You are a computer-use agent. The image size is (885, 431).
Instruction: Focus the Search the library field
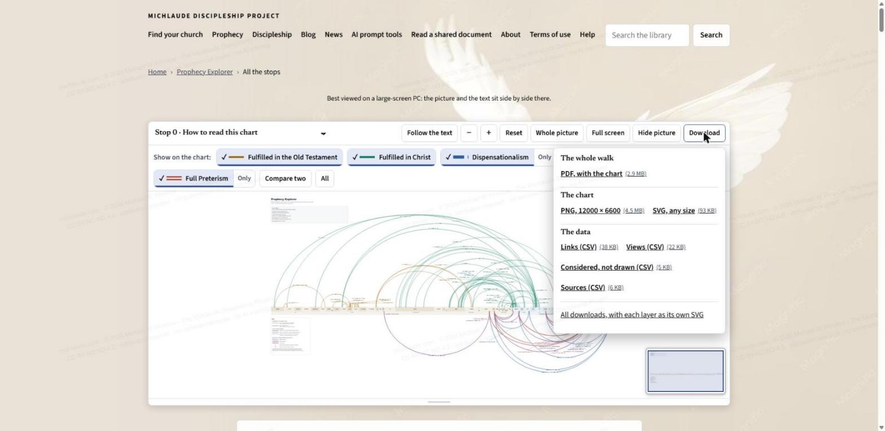[x=647, y=35]
